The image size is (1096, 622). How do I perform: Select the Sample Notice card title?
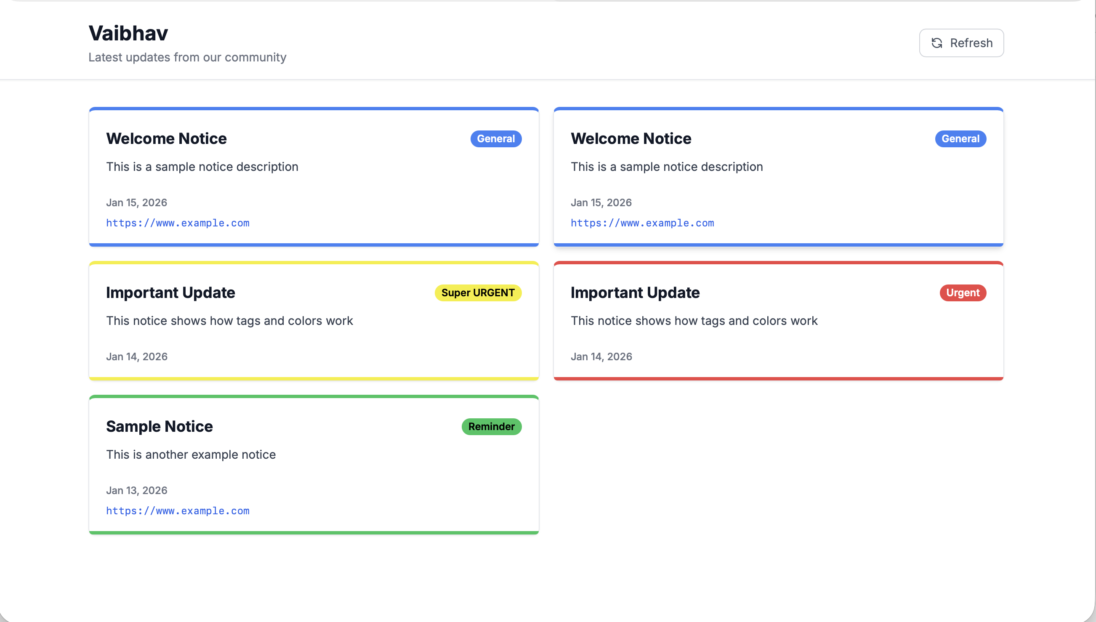tap(160, 426)
